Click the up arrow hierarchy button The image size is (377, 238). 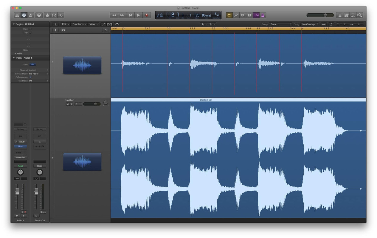[x=55, y=24]
